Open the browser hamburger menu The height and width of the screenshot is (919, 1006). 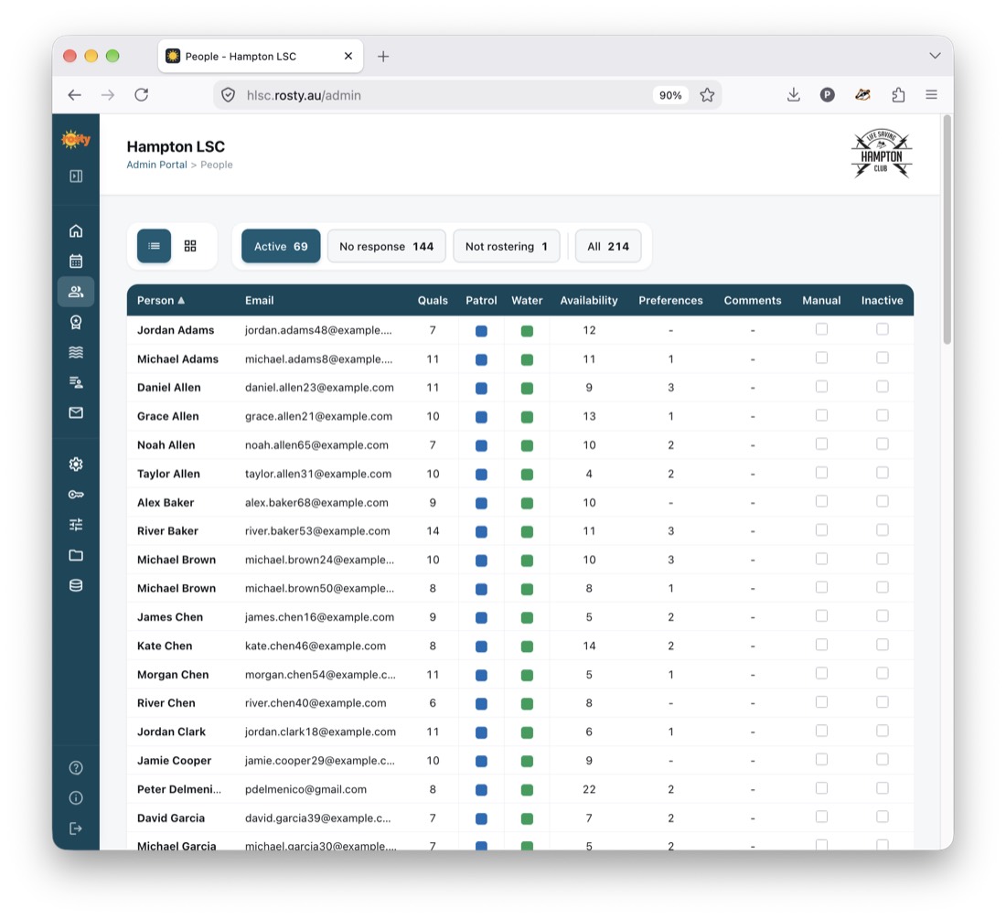[932, 95]
